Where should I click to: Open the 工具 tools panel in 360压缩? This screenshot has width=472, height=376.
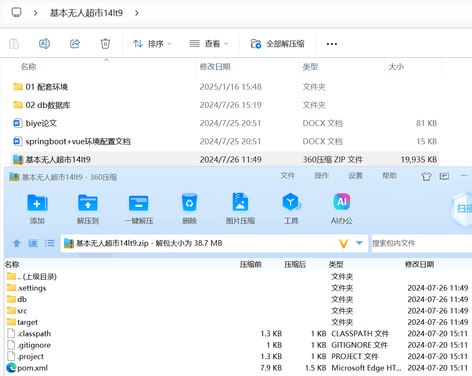(291, 207)
